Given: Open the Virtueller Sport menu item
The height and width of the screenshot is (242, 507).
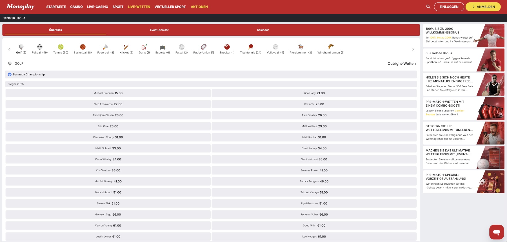Looking at the screenshot, I should click(170, 7).
